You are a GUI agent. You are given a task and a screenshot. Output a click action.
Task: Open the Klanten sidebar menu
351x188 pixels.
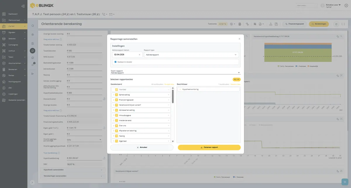(x=14, y=26)
